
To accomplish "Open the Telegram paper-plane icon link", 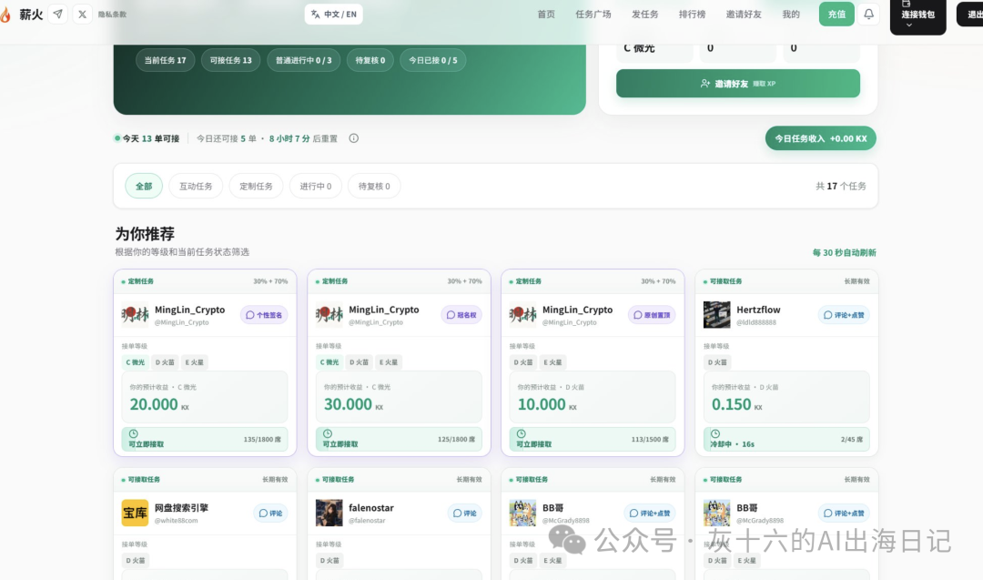I will 57,14.
